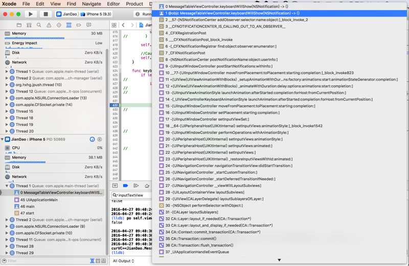The image size is (409, 266).
Task: Click the down arrow to scroll stack list
Action: click(x=279, y=260)
